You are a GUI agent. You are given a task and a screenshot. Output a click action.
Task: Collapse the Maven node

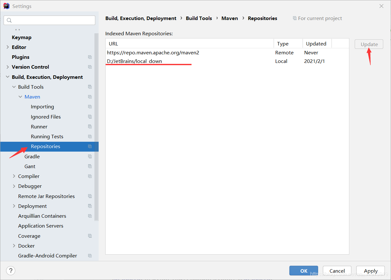pyautogui.click(x=20, y=97)
